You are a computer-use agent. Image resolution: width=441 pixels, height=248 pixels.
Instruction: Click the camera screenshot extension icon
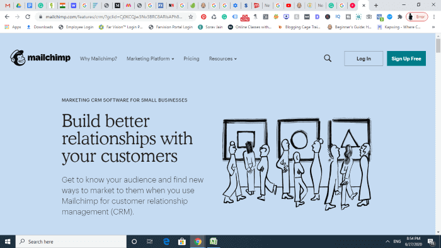(x=369, y=17)
